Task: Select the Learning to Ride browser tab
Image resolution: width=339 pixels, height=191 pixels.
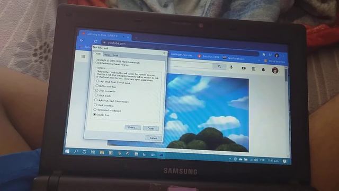Action: [x=105, y=35]
